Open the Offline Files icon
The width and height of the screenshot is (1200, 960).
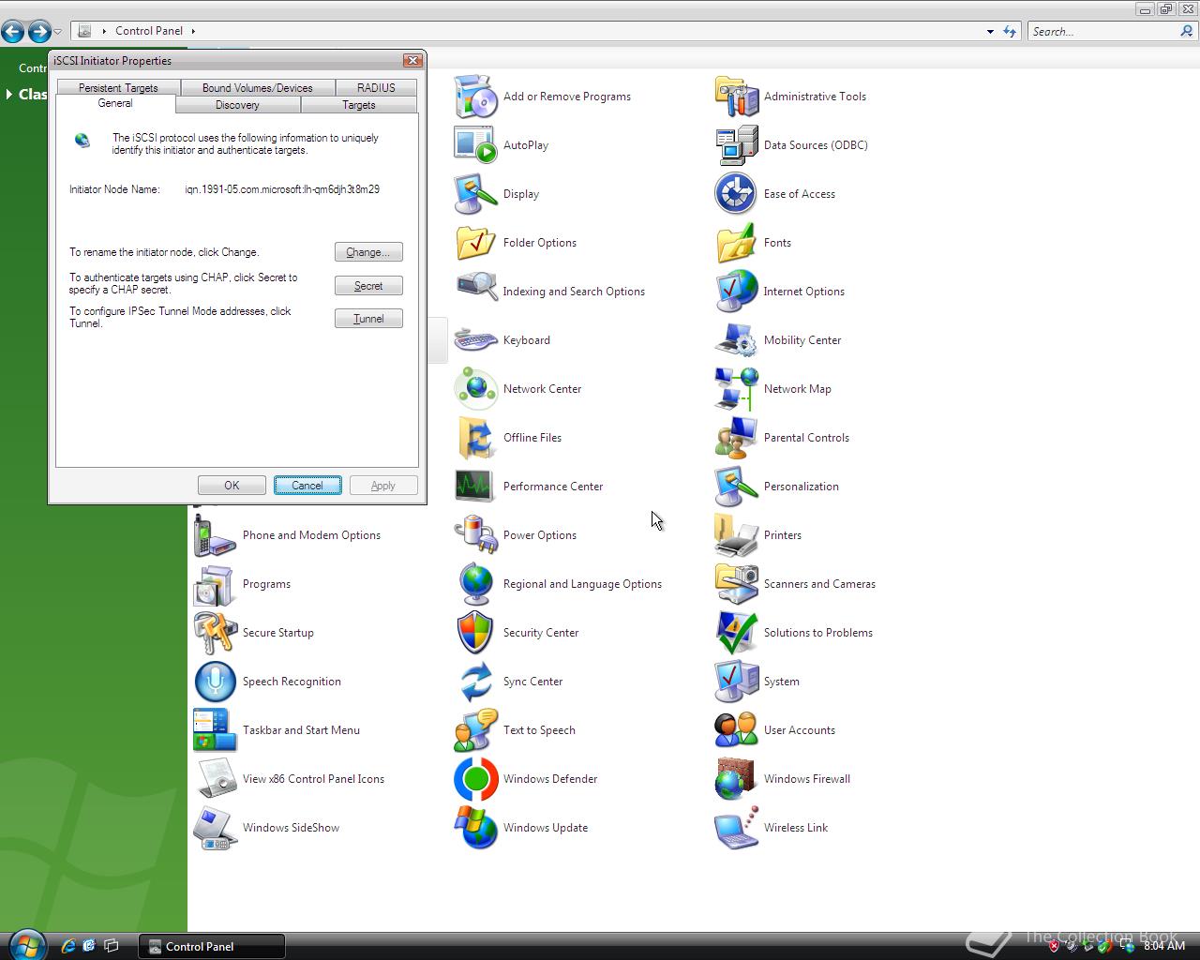click(475, 438)
